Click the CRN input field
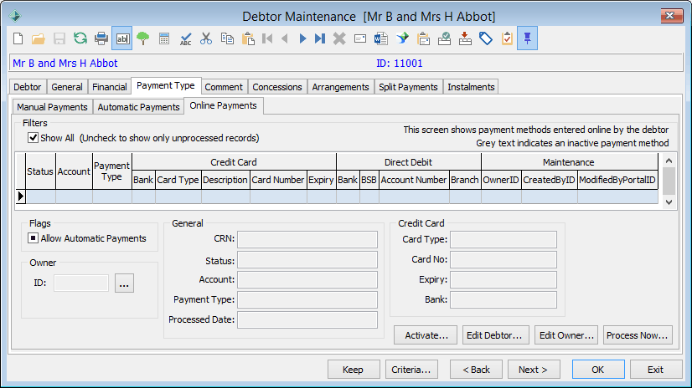This screenshot has height=388, width=692. point(307,240)
